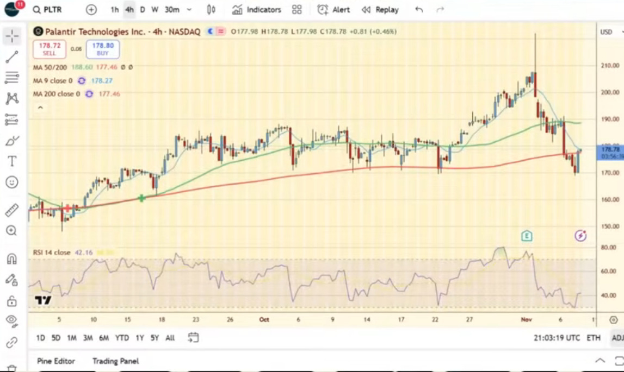Click the purple lightning event marker
This screenshot has height=372, width=624.
[x=580, y=236]
